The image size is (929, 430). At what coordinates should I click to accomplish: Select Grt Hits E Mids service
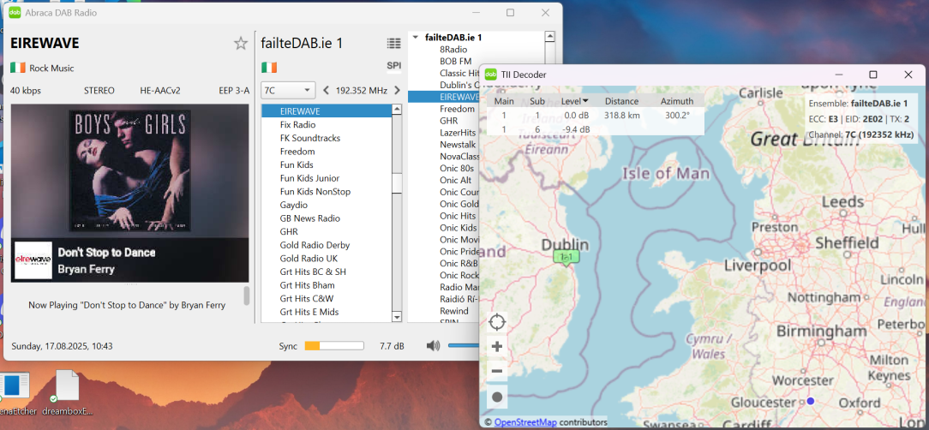pyautogui.click(x=327, y=312)
